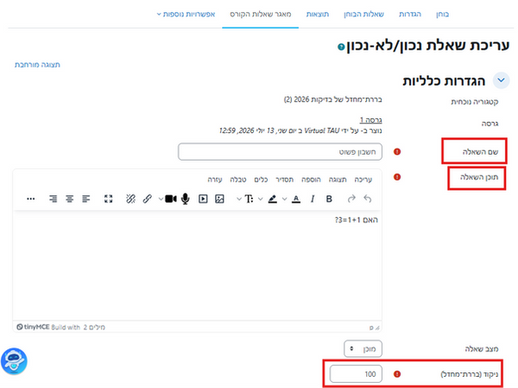The image size is (518, 388).
Task: Open the chatbot robot assistant icon
Action: pyautogui.click(x=14, y=361)
